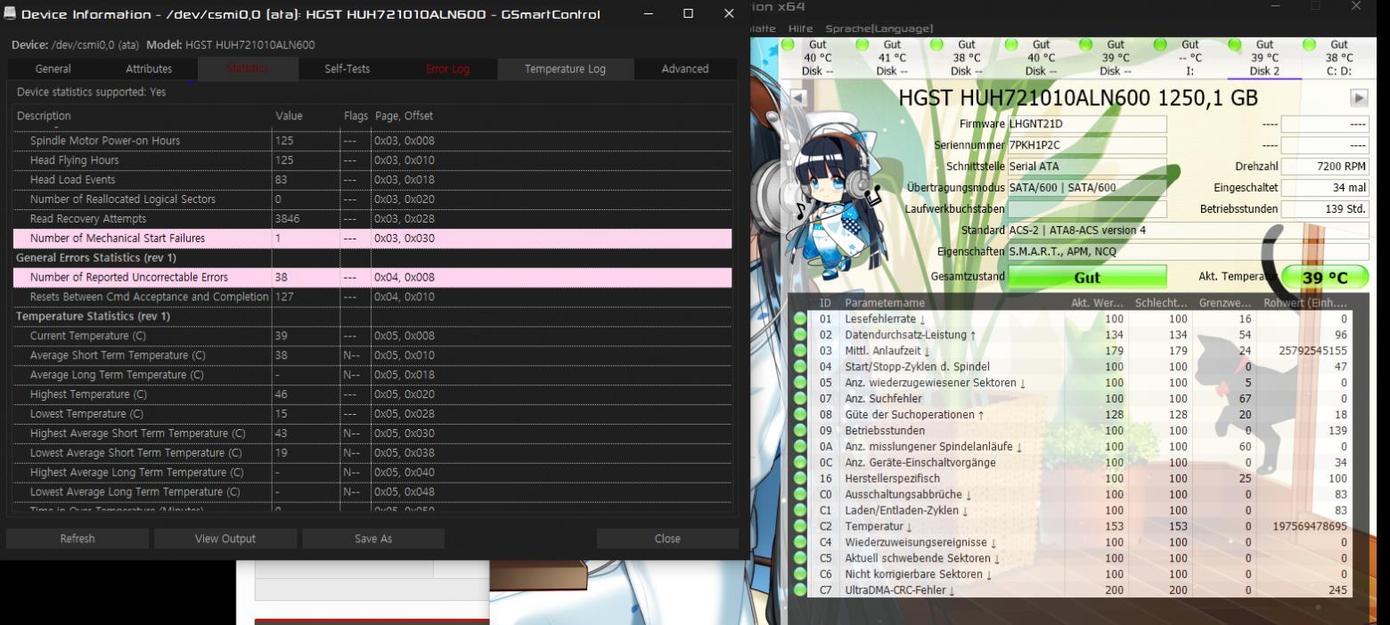The height and width of the screenshot is (625, 1390).
Task: Click the status circle for row 01 Lesefehlerrate
Action: [799, 319]
